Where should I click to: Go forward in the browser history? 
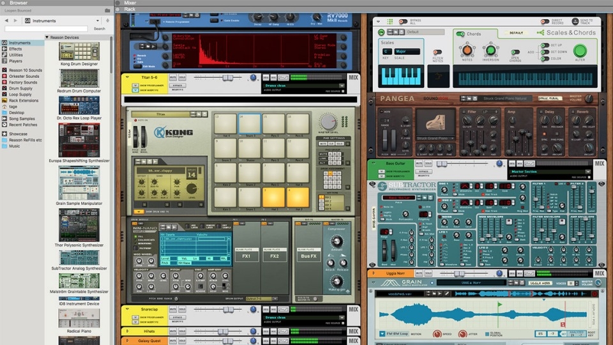15,20
